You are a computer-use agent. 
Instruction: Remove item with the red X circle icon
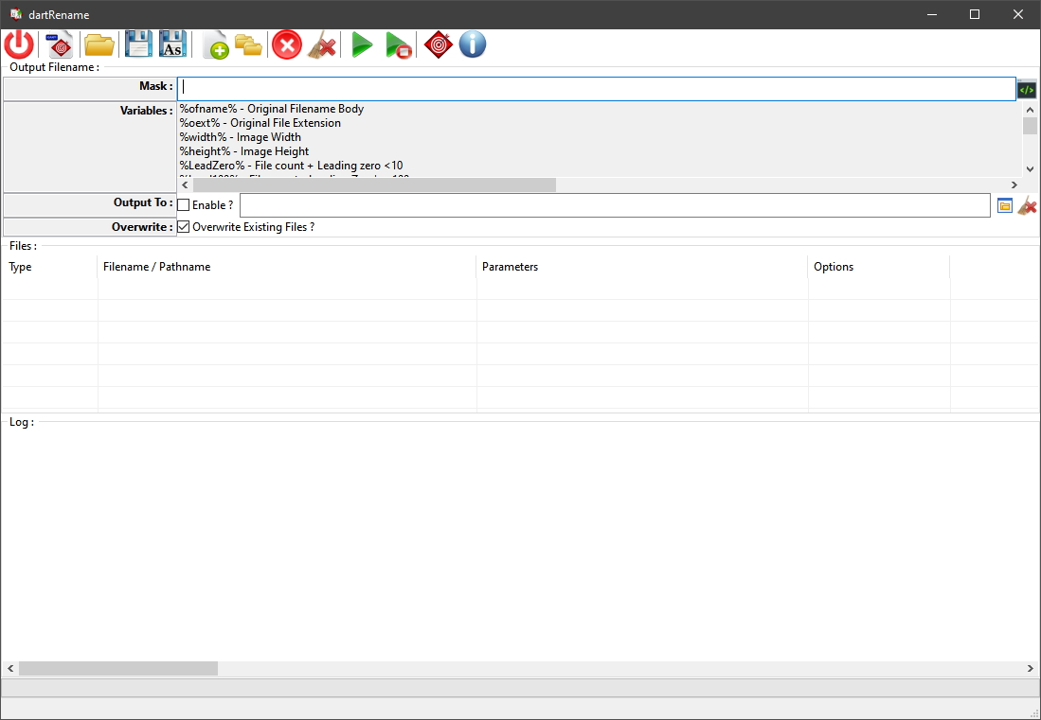287,45
